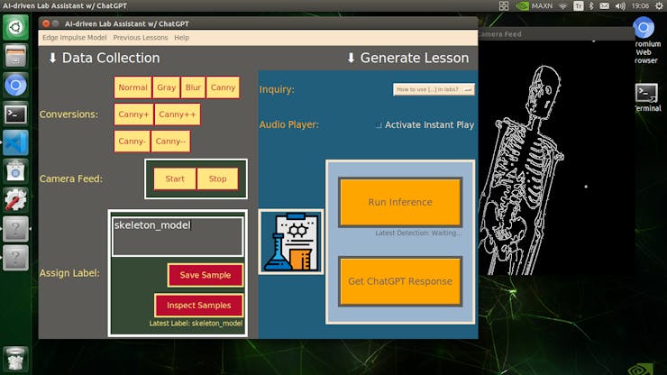This screenshot has height=375, width=667.
Task: Open Terminal from the dock
Action: click(15, 114)
